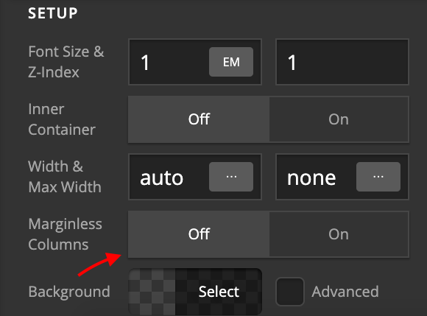Viewport: 427px width, 316px height.
Task: Click the Marginless Columns label
Action: [65, 234]
